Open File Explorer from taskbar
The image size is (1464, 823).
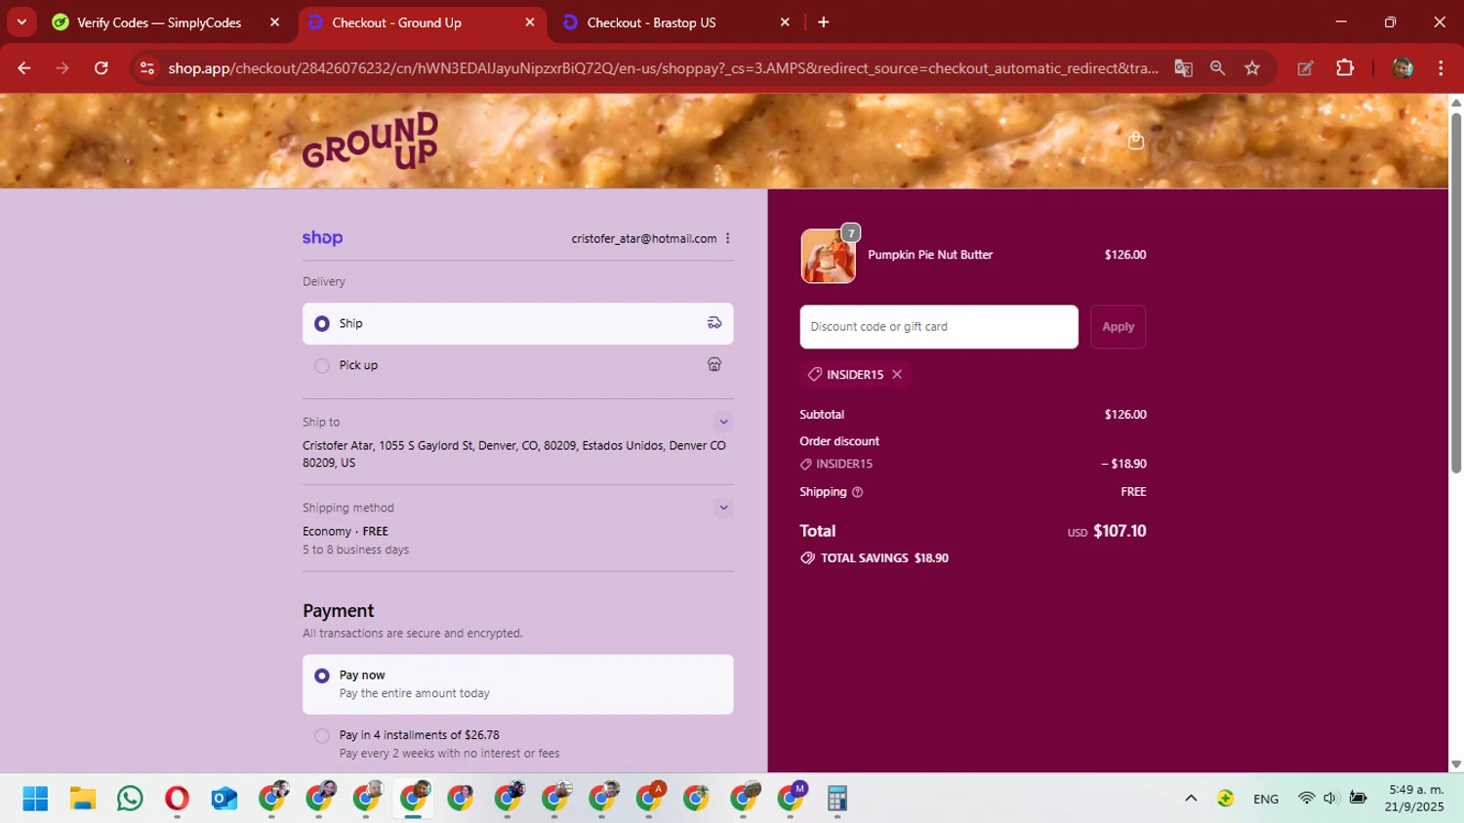tap(82, 799)
